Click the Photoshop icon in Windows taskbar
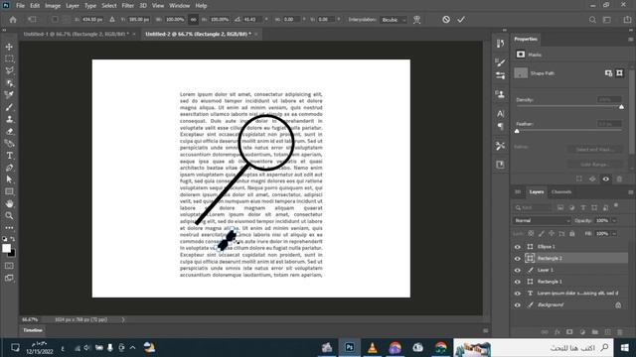The image size is (636, 357). tap(349, 347)
